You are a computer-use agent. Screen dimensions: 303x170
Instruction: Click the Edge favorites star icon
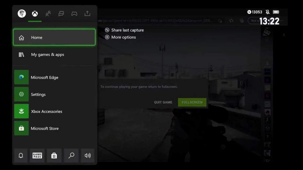coord(231,21)
